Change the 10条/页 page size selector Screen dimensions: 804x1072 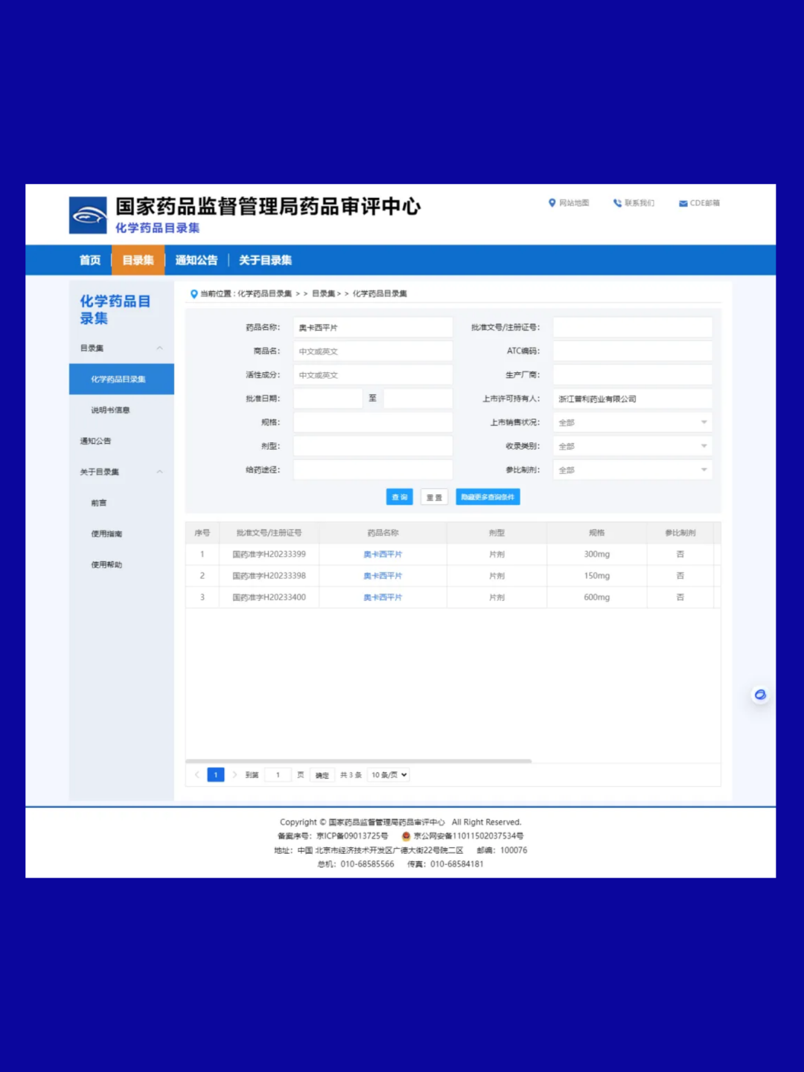click(x=389, y=775)
